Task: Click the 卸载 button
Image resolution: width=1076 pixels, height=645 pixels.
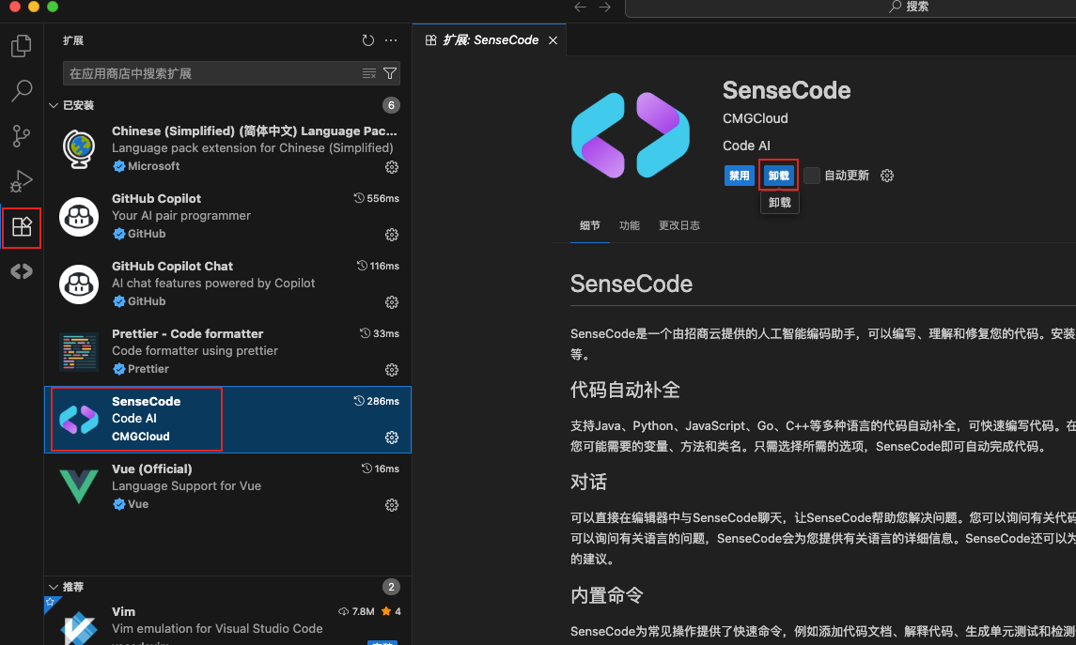Action: (x=779, y=176)
